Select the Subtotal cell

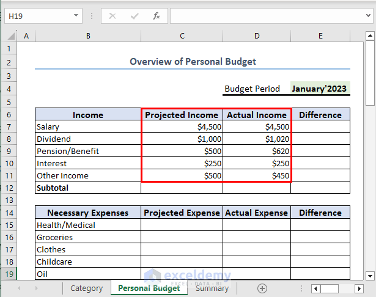[88, 188]
